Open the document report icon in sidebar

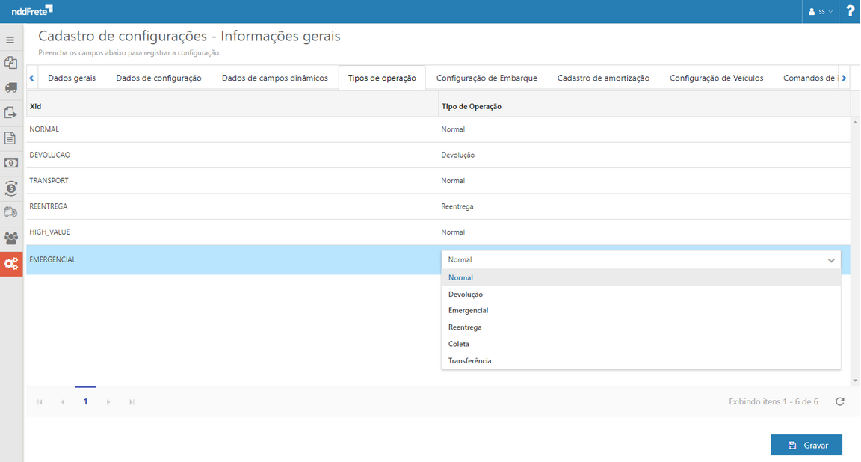(x=10, y=138)
